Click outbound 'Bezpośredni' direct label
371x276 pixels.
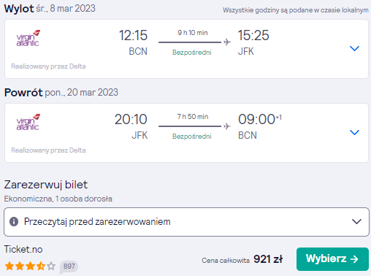tap(192, 53)
